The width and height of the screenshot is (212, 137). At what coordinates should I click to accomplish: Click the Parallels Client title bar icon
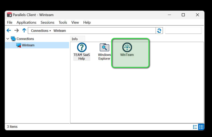(9, 15)
